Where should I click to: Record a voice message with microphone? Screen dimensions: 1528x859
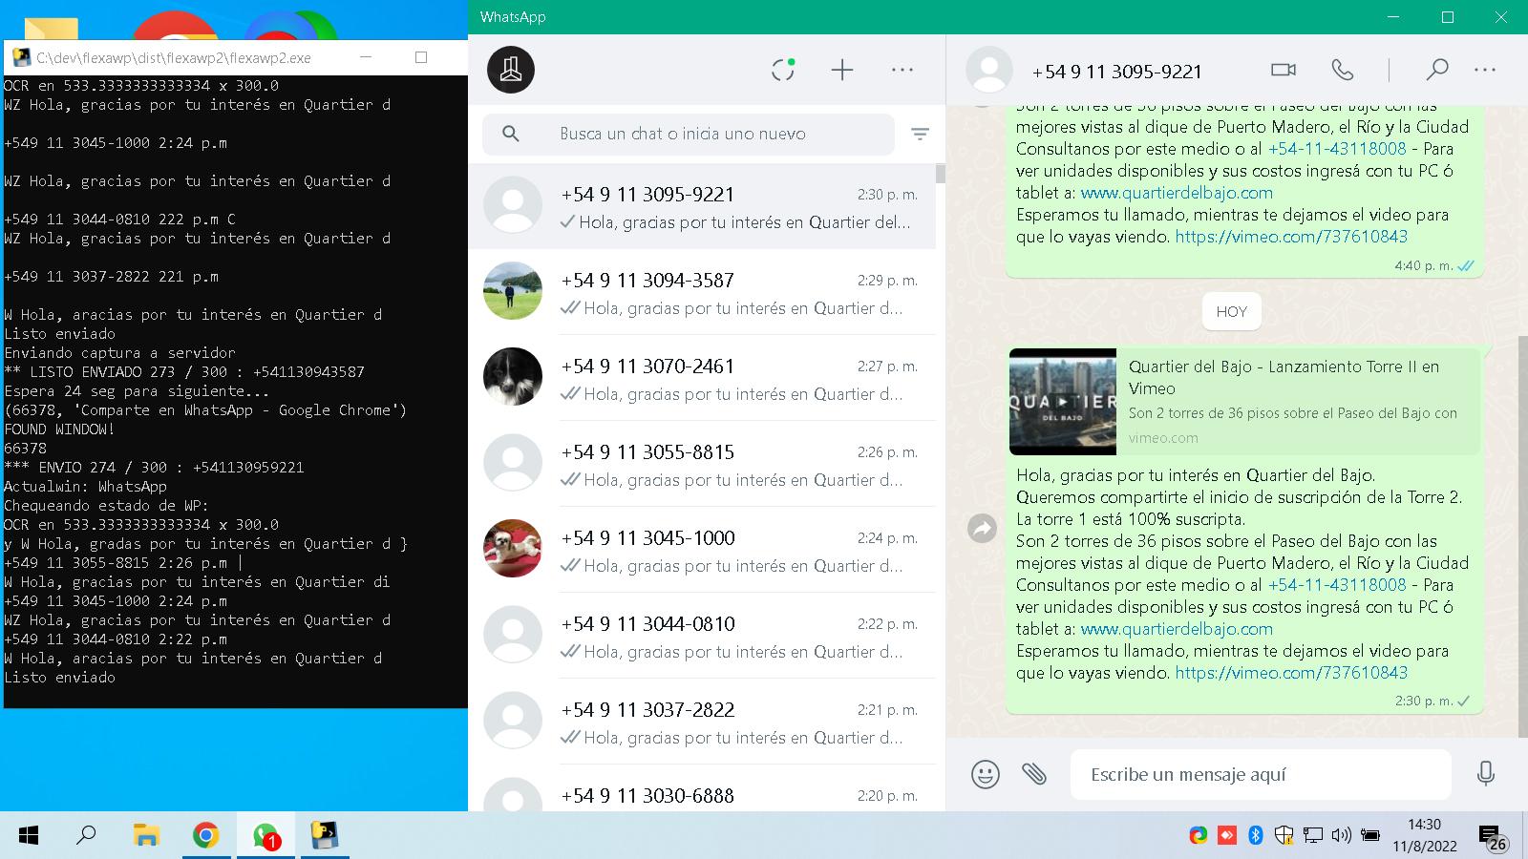(1486, 773)
